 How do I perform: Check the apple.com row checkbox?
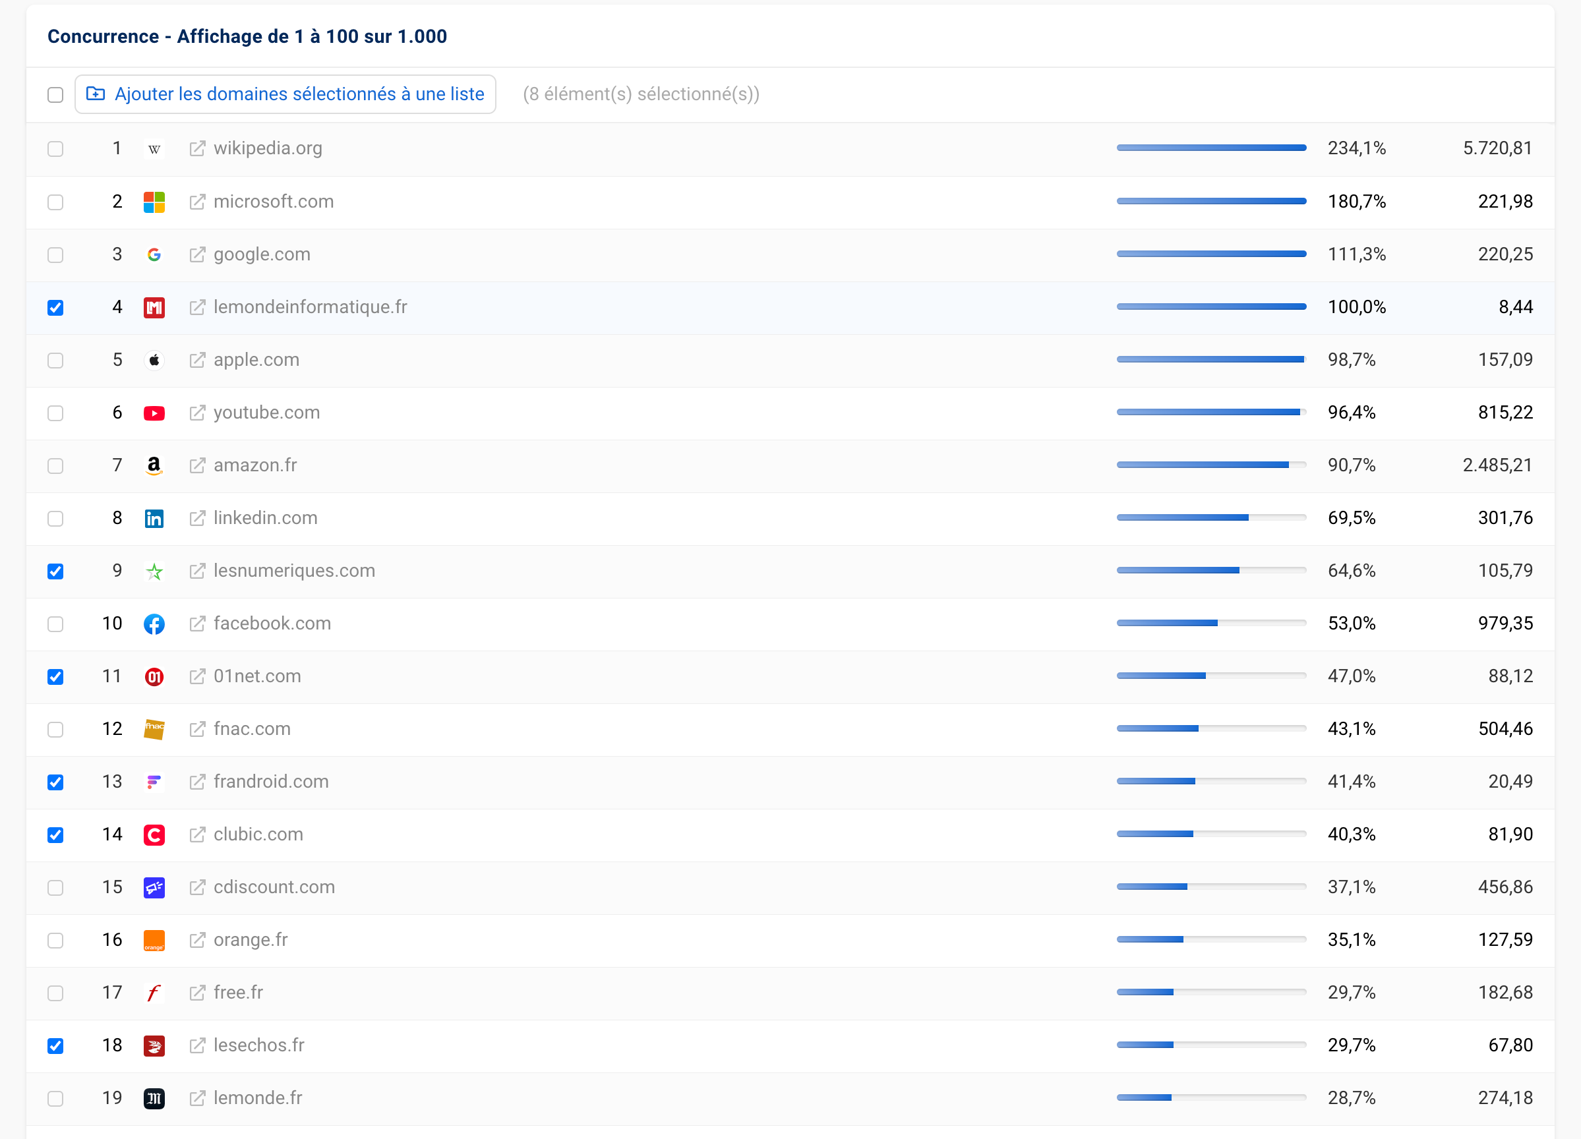(56, 361)
